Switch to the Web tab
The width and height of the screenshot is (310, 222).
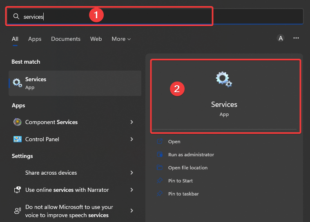pos(96,39)
